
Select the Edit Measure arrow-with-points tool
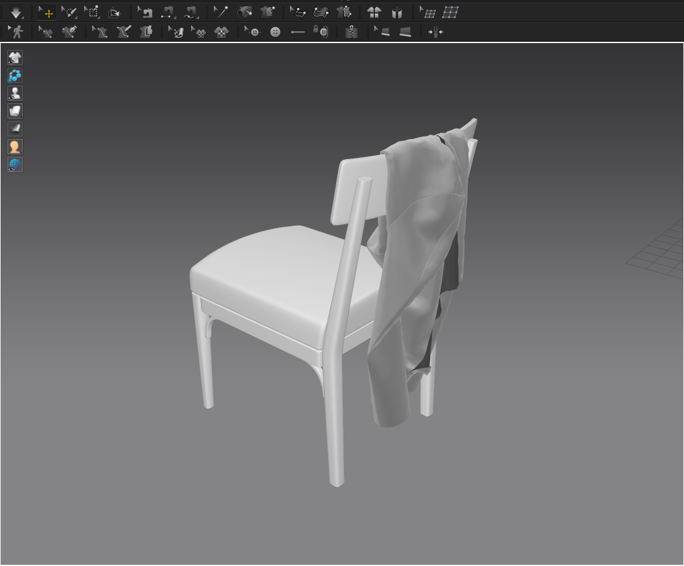pos(299,13)
